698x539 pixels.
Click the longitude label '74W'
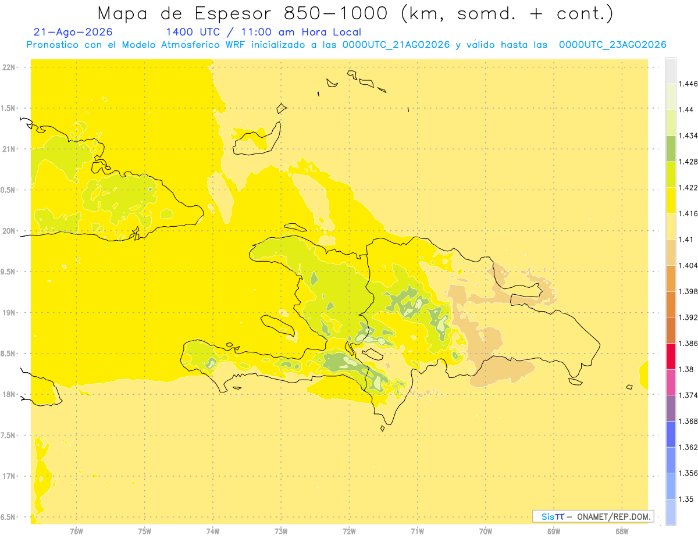pyautogui.click(x=213, y=531)
